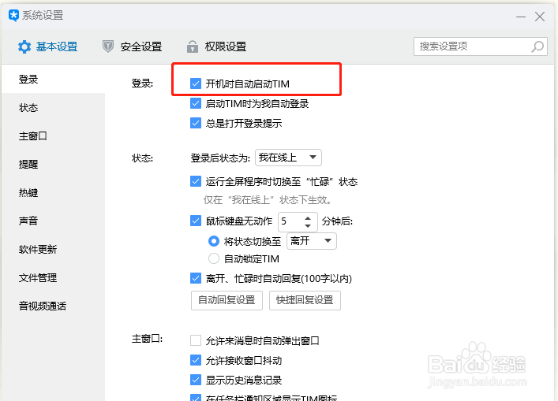
Task: Select 主窗口 in the sidebar
Action: [54, 136]
